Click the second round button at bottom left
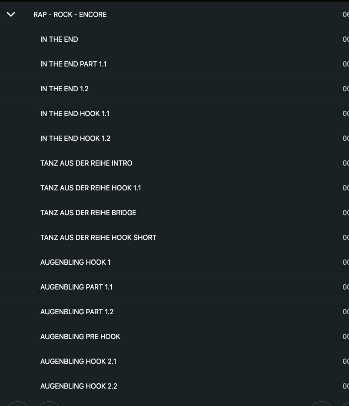 click(x=49, y=404)
